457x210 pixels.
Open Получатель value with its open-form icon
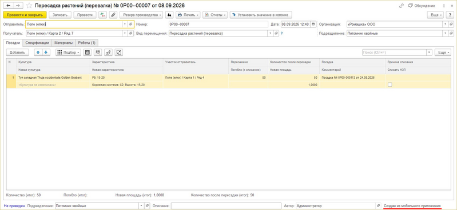(x=131, y=34)
